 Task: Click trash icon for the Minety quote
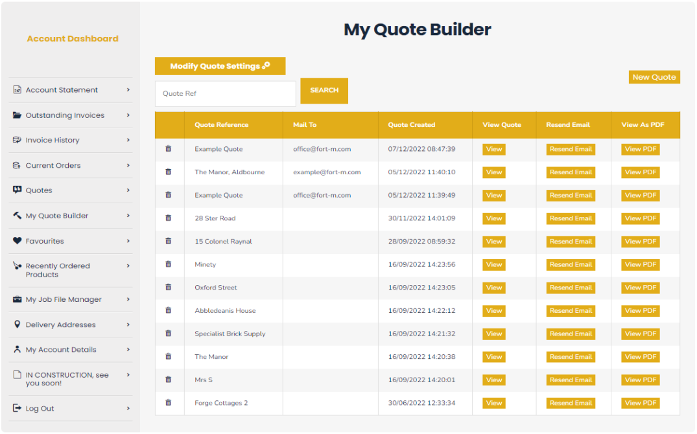coord(169,264)
